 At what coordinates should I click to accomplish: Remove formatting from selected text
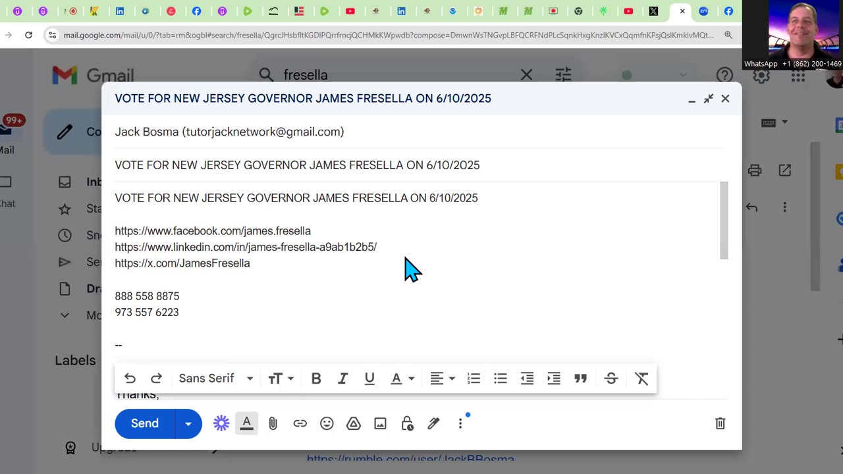pyautogui.click(x=641, y=379)
